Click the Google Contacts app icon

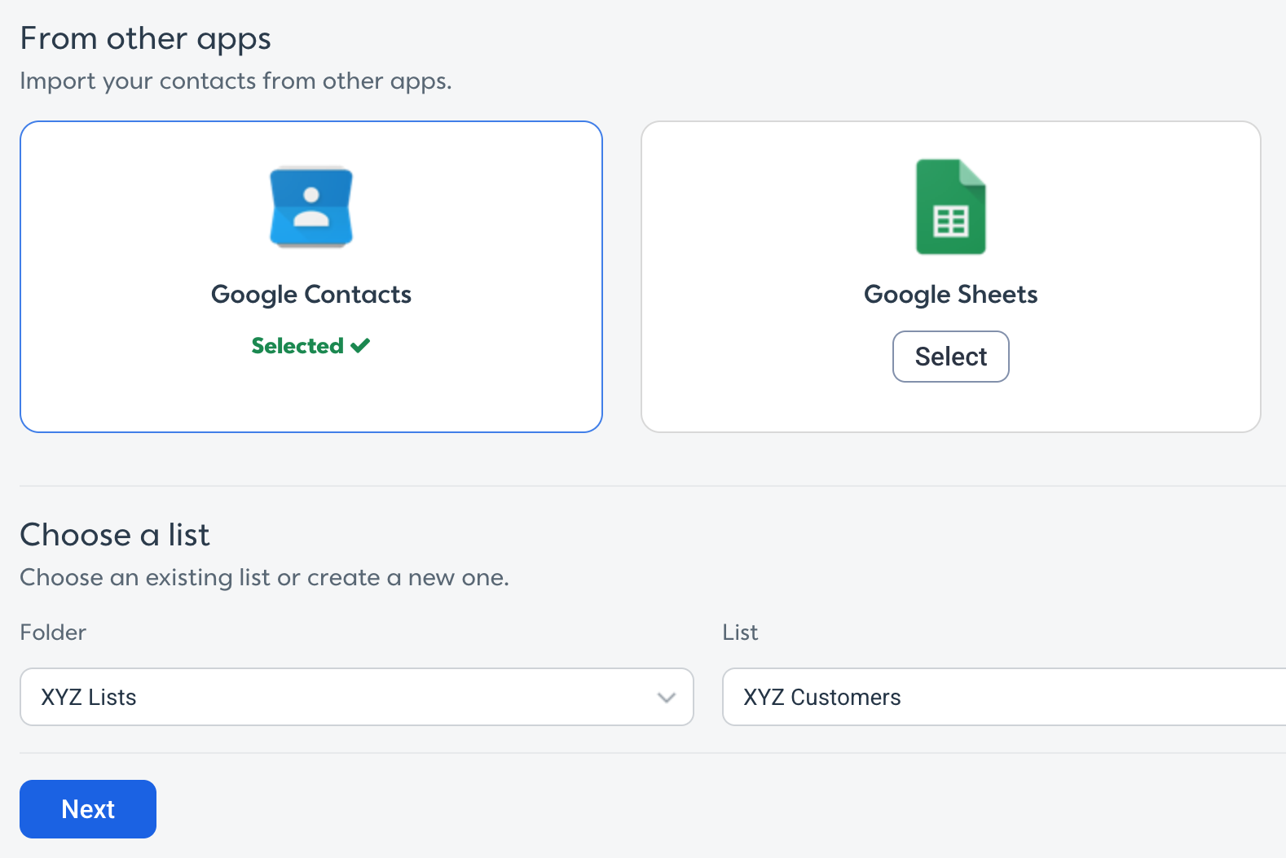(311, 208)
